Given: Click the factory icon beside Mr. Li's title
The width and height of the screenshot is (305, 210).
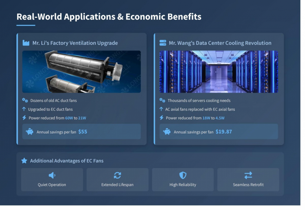Looking at the screenshot, I should point(26,43).
